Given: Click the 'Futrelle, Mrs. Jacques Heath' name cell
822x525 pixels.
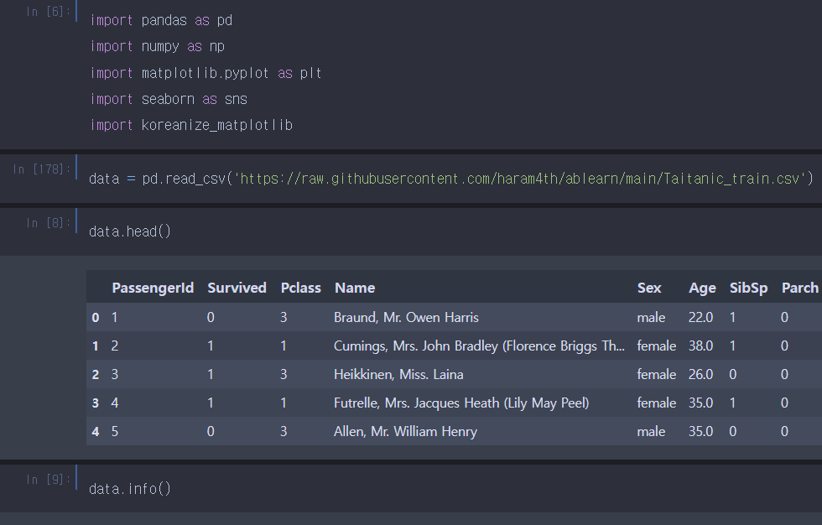Looking at the screenshot, I should click(461, 403).
